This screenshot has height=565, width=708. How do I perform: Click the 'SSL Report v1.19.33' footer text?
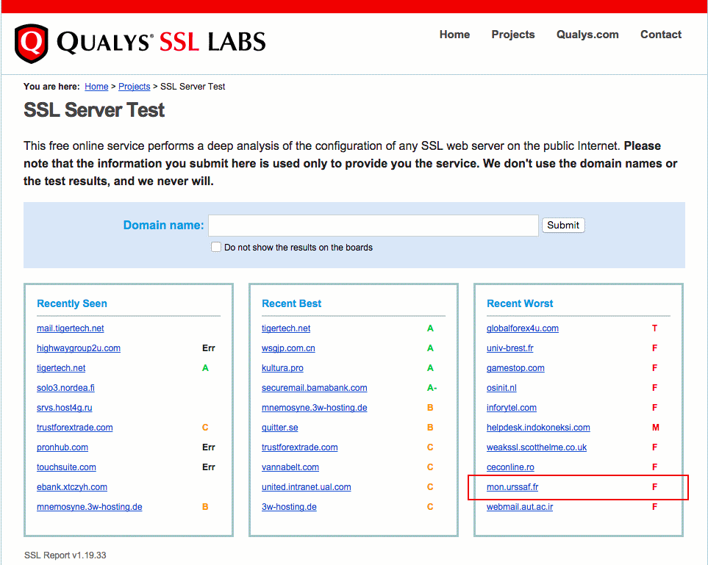[x=65, y=555]
